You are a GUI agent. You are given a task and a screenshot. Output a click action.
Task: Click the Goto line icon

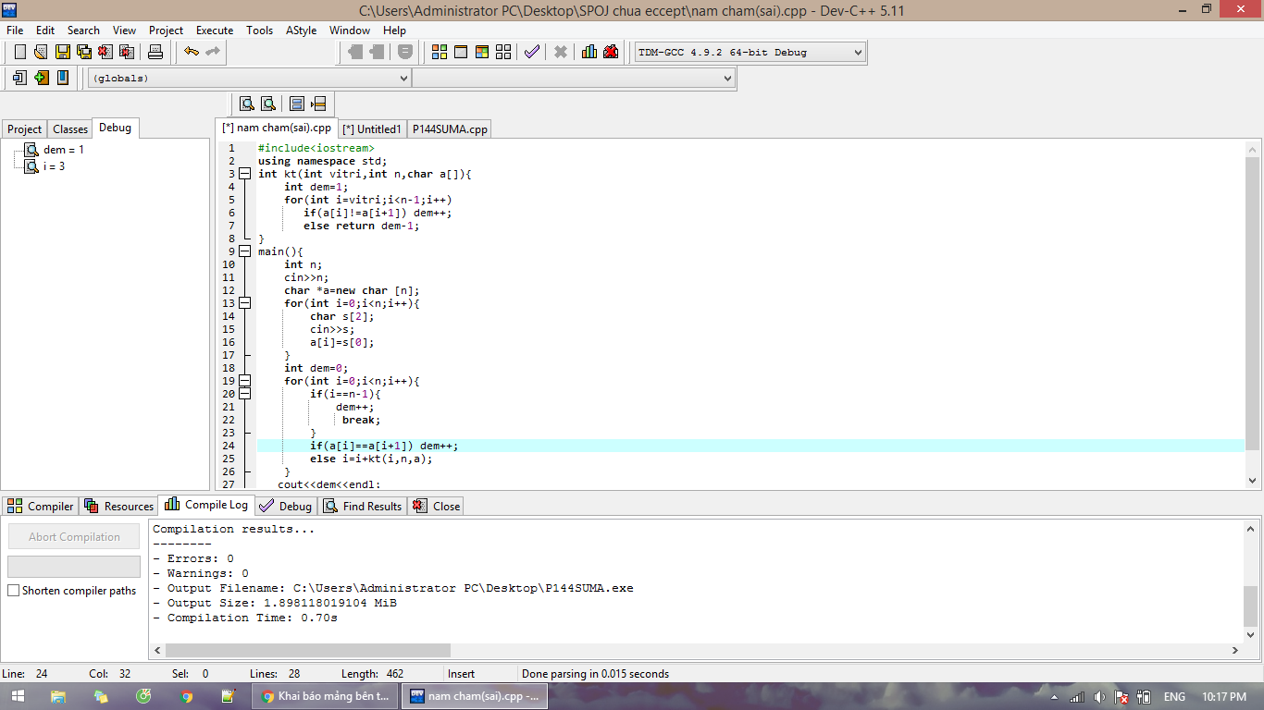pyautogui.click(x=318, y=104)
